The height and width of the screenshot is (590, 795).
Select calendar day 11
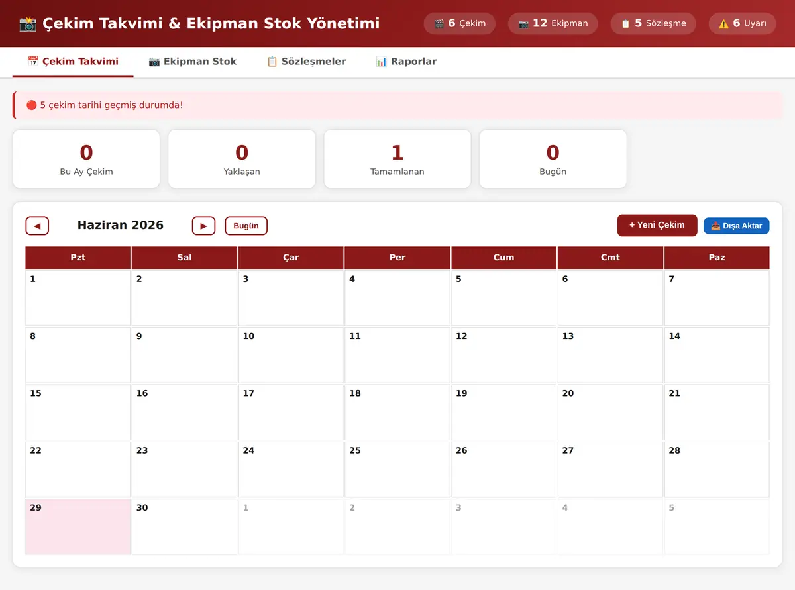tap(397, 355)
